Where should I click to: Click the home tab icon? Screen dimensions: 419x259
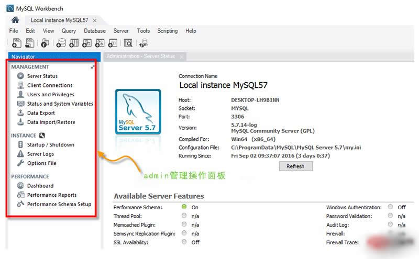click(x=15, y=20)
